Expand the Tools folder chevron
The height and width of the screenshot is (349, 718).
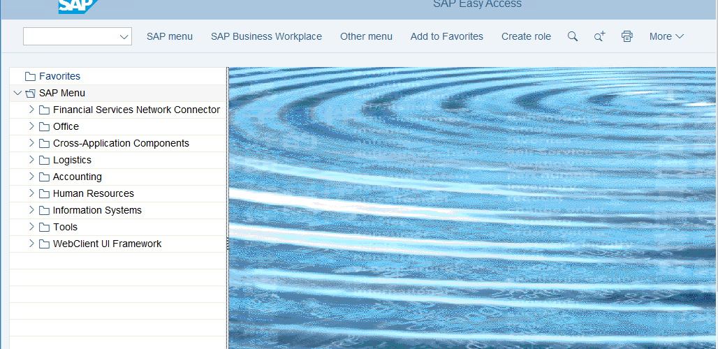31,227
